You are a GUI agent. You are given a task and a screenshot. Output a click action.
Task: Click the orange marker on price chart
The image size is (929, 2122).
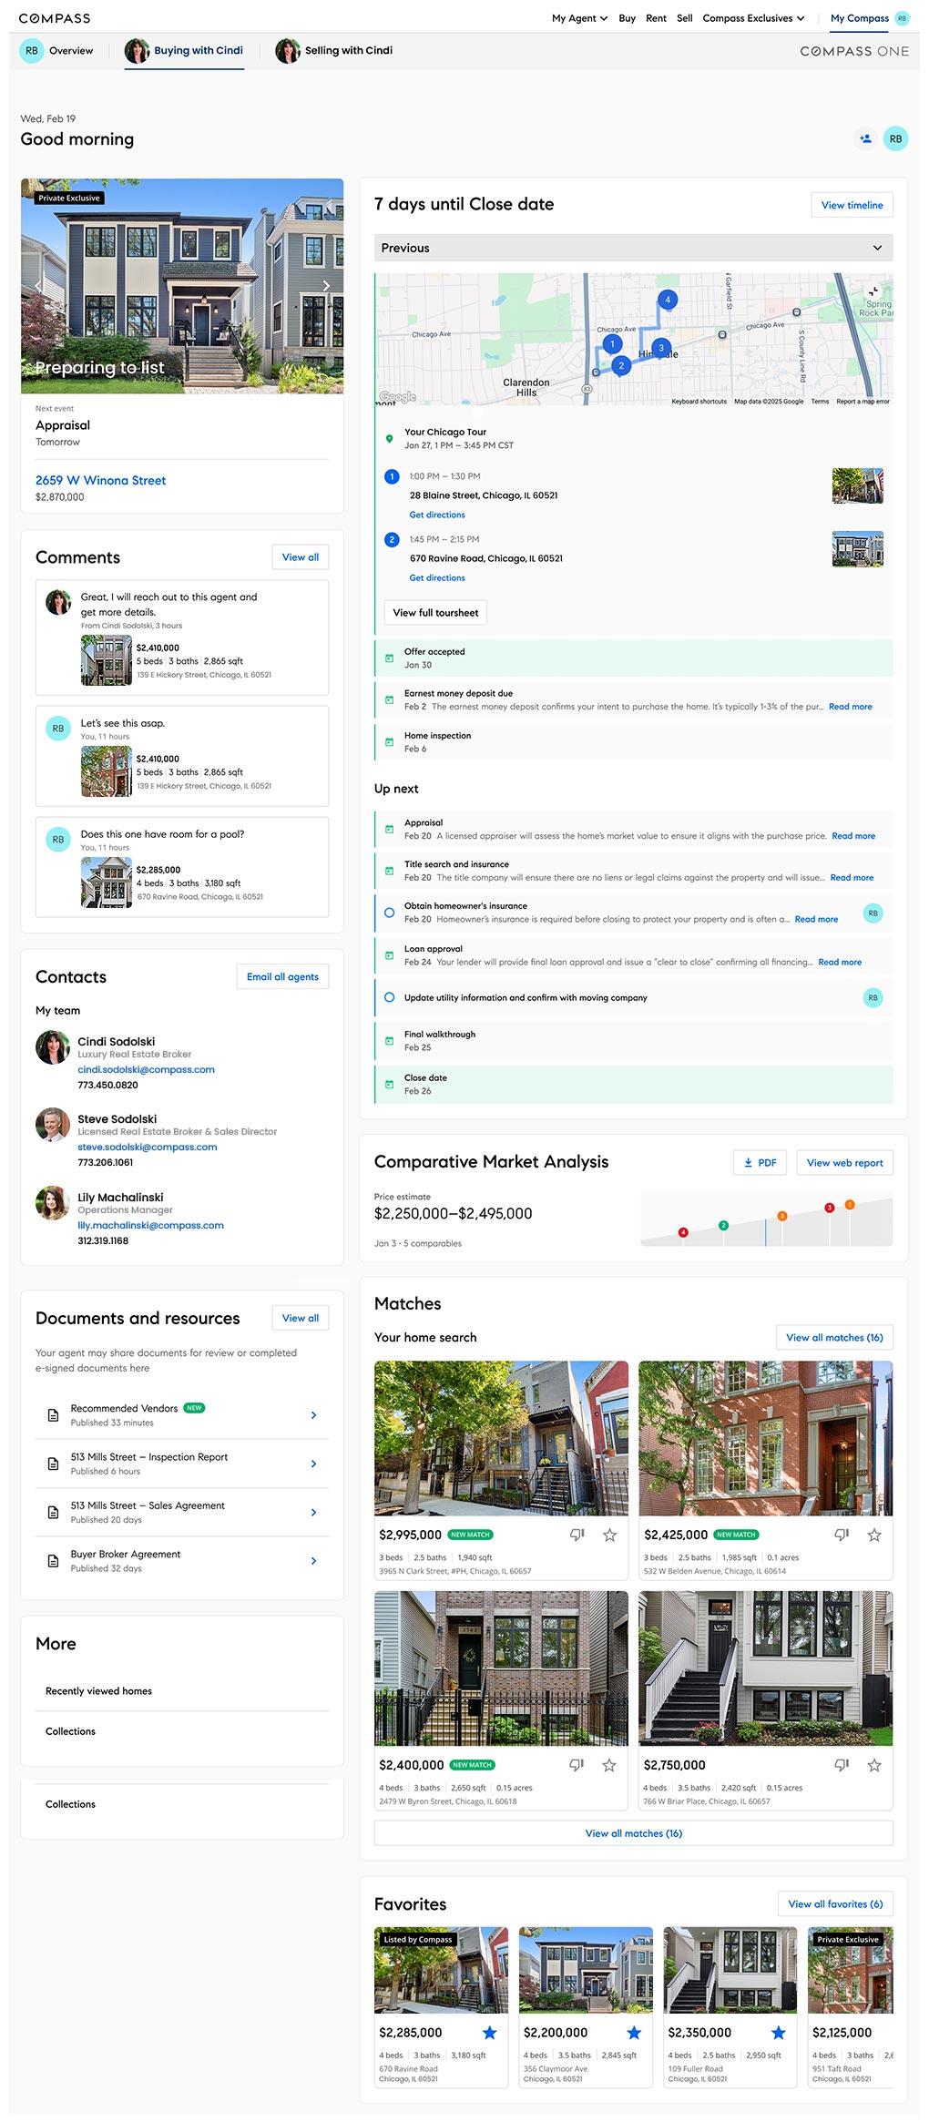pyautogui.click(x=781, y=1216)
